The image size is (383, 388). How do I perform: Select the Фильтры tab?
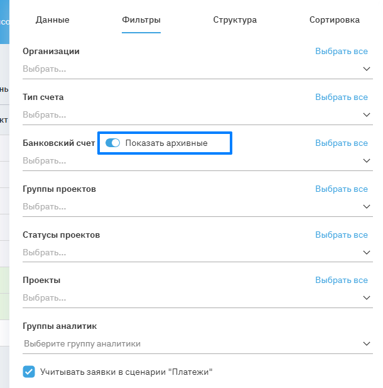click(x=141, y=20)
